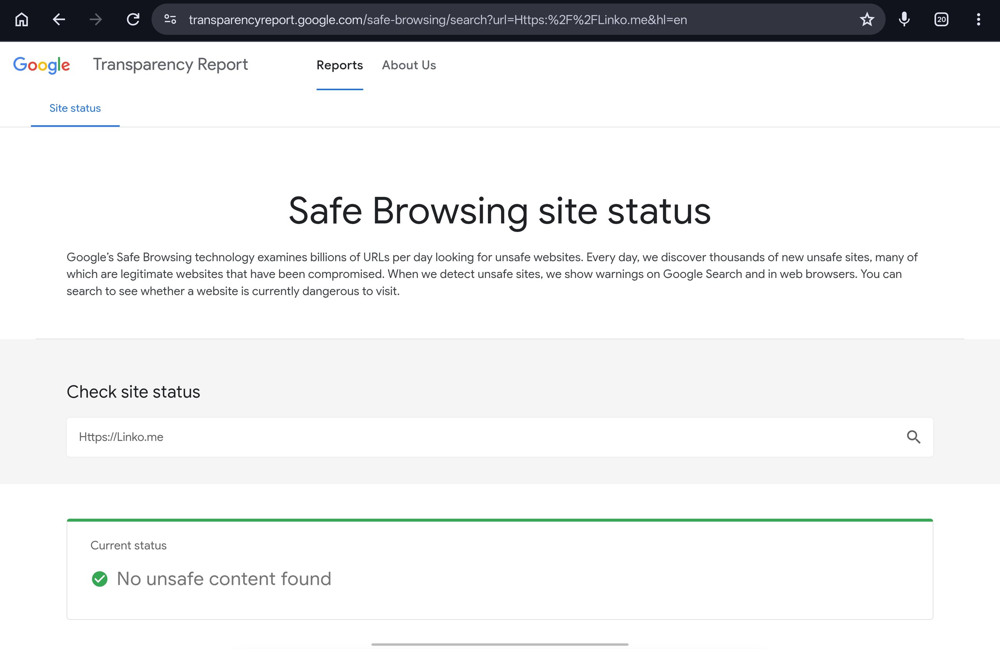Click the Transparency Report title link

point(170,65)
